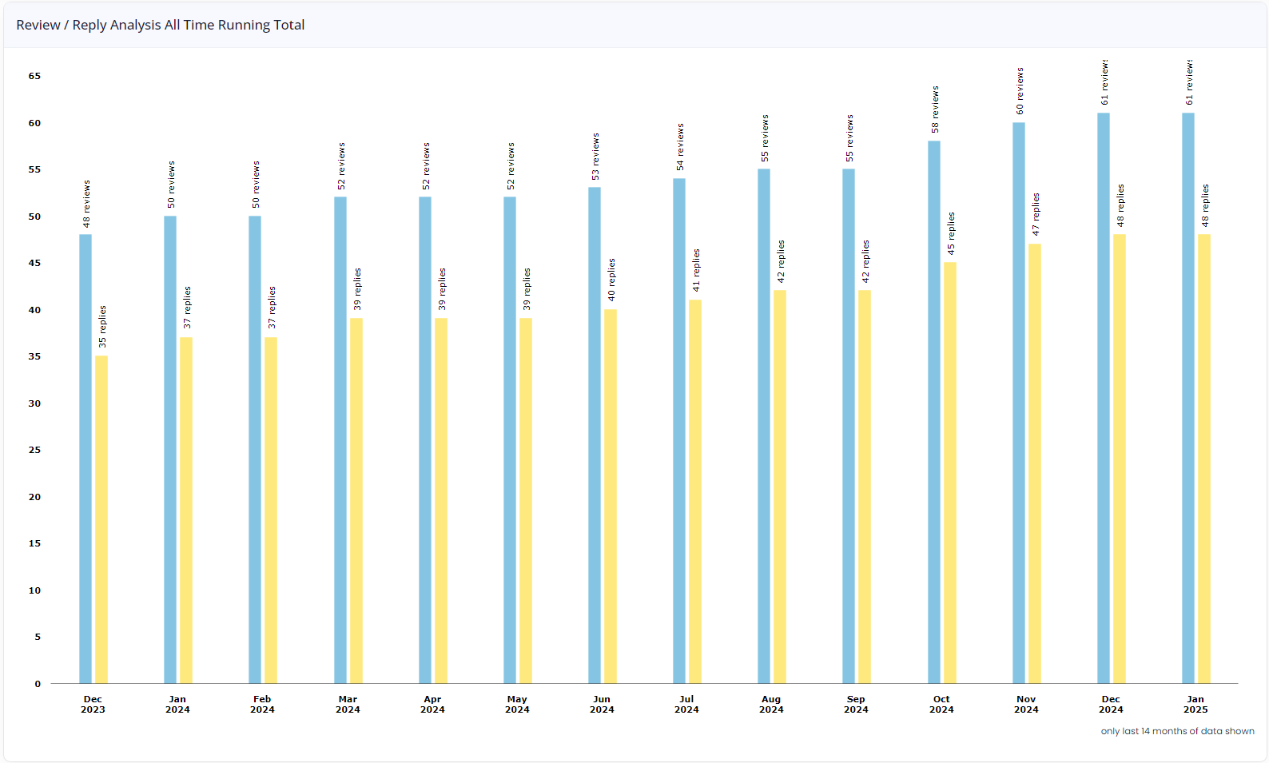This screenshot has height=763, width=1269.
Task: Click the Jun 2024 axis label
Action: coord(602,704)
